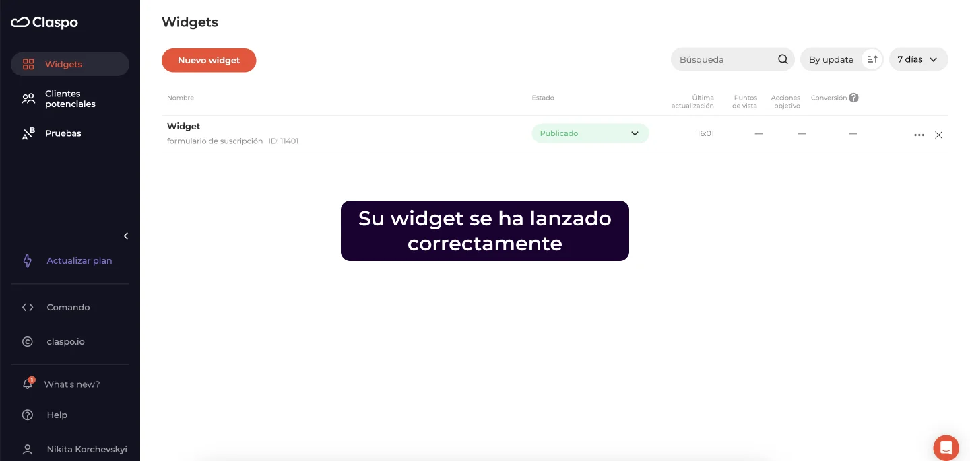Delete Widget with the X icon
This screenshot has width=970, height=461.
pos(938,135)
